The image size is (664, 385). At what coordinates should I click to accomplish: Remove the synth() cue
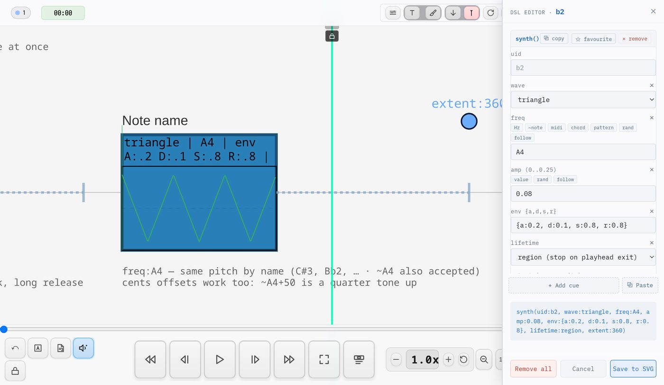tap(635, 39)
